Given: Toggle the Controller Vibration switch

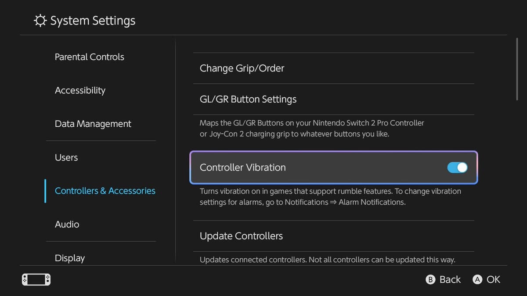Looking at the screenshot, I should tap(457, 168).
